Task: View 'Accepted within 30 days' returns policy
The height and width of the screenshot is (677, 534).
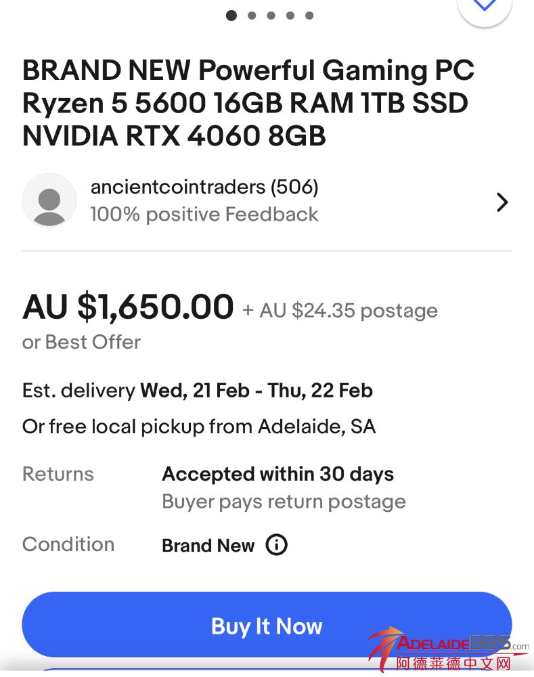Action: pyautogui.click(x=277, y=474)
